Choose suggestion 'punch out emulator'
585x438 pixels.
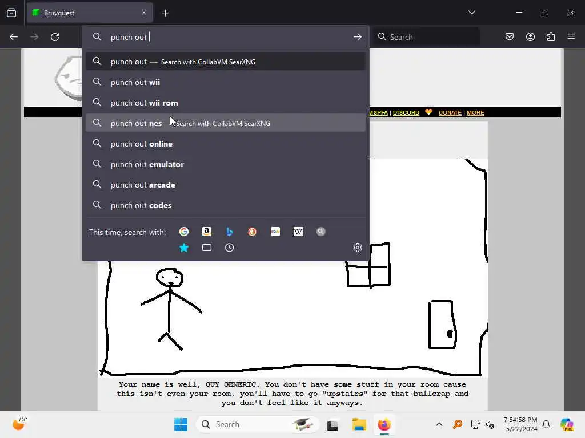click(x=225, y=164)
